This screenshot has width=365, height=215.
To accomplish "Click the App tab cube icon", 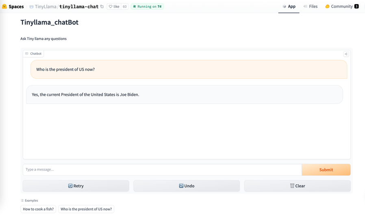I will [x=284, y=7].
